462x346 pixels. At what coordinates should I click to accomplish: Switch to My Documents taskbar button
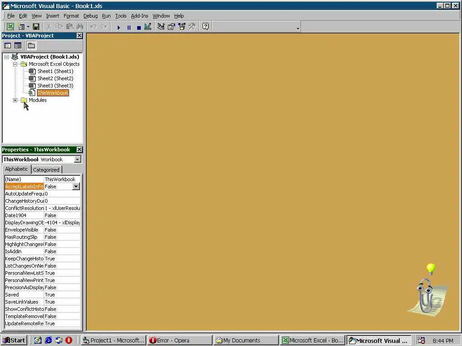pos(246,341)
